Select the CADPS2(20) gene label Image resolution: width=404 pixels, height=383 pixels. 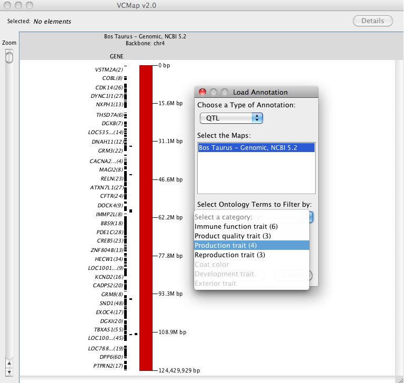pos(108,285)
